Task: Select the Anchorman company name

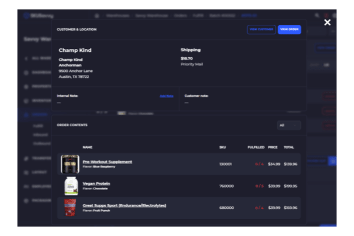Action: tap(70, 65)
